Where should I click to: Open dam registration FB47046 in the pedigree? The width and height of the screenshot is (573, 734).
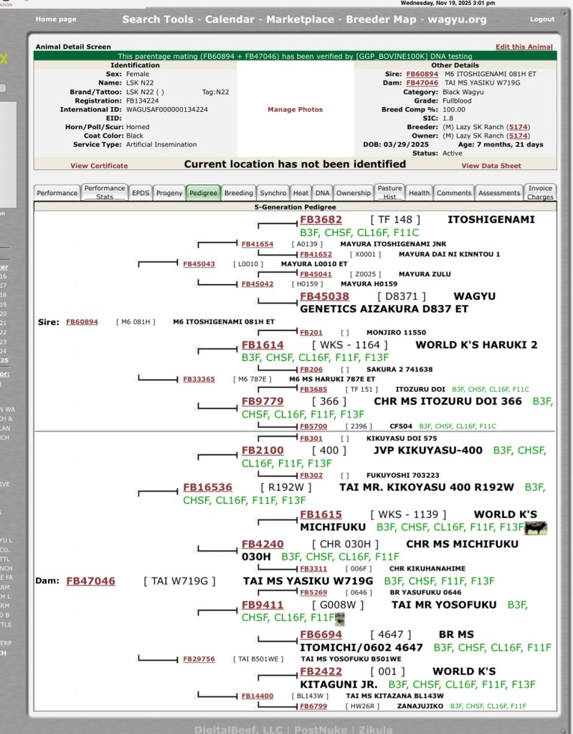pos(90,581)
